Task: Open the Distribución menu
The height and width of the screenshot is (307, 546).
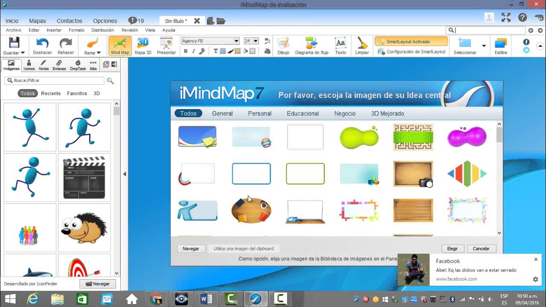Action: click(x=102, y=30)
